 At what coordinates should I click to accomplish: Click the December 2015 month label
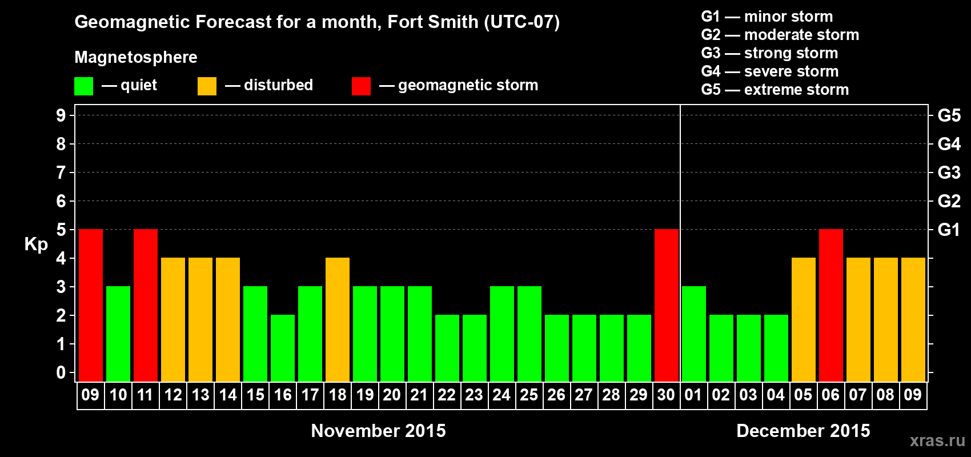[804, 431]
